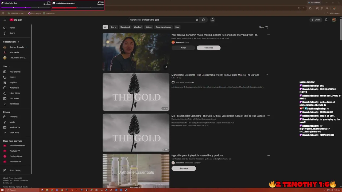Start voice search with the microphone icon
The image size is (342, 192).
click(x=212, y=20)
